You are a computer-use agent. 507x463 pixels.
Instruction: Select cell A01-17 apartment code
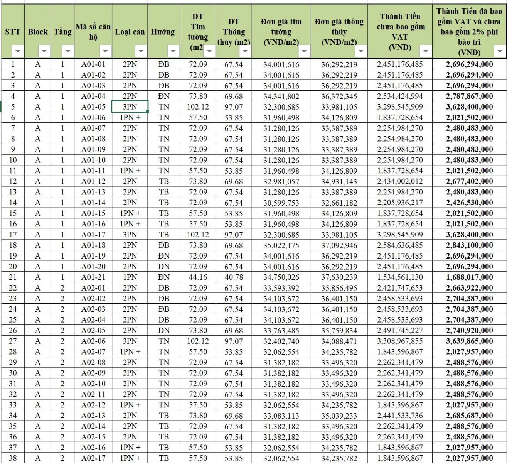(93, 235)
